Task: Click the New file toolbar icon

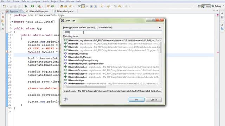Action: (5, 6)
